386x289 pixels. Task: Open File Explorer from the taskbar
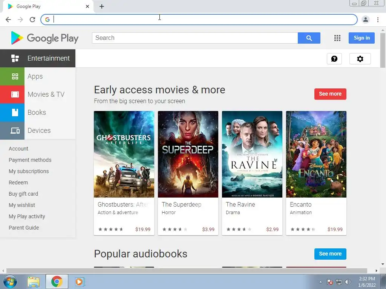pyautogui.click(x=34, y=281)
